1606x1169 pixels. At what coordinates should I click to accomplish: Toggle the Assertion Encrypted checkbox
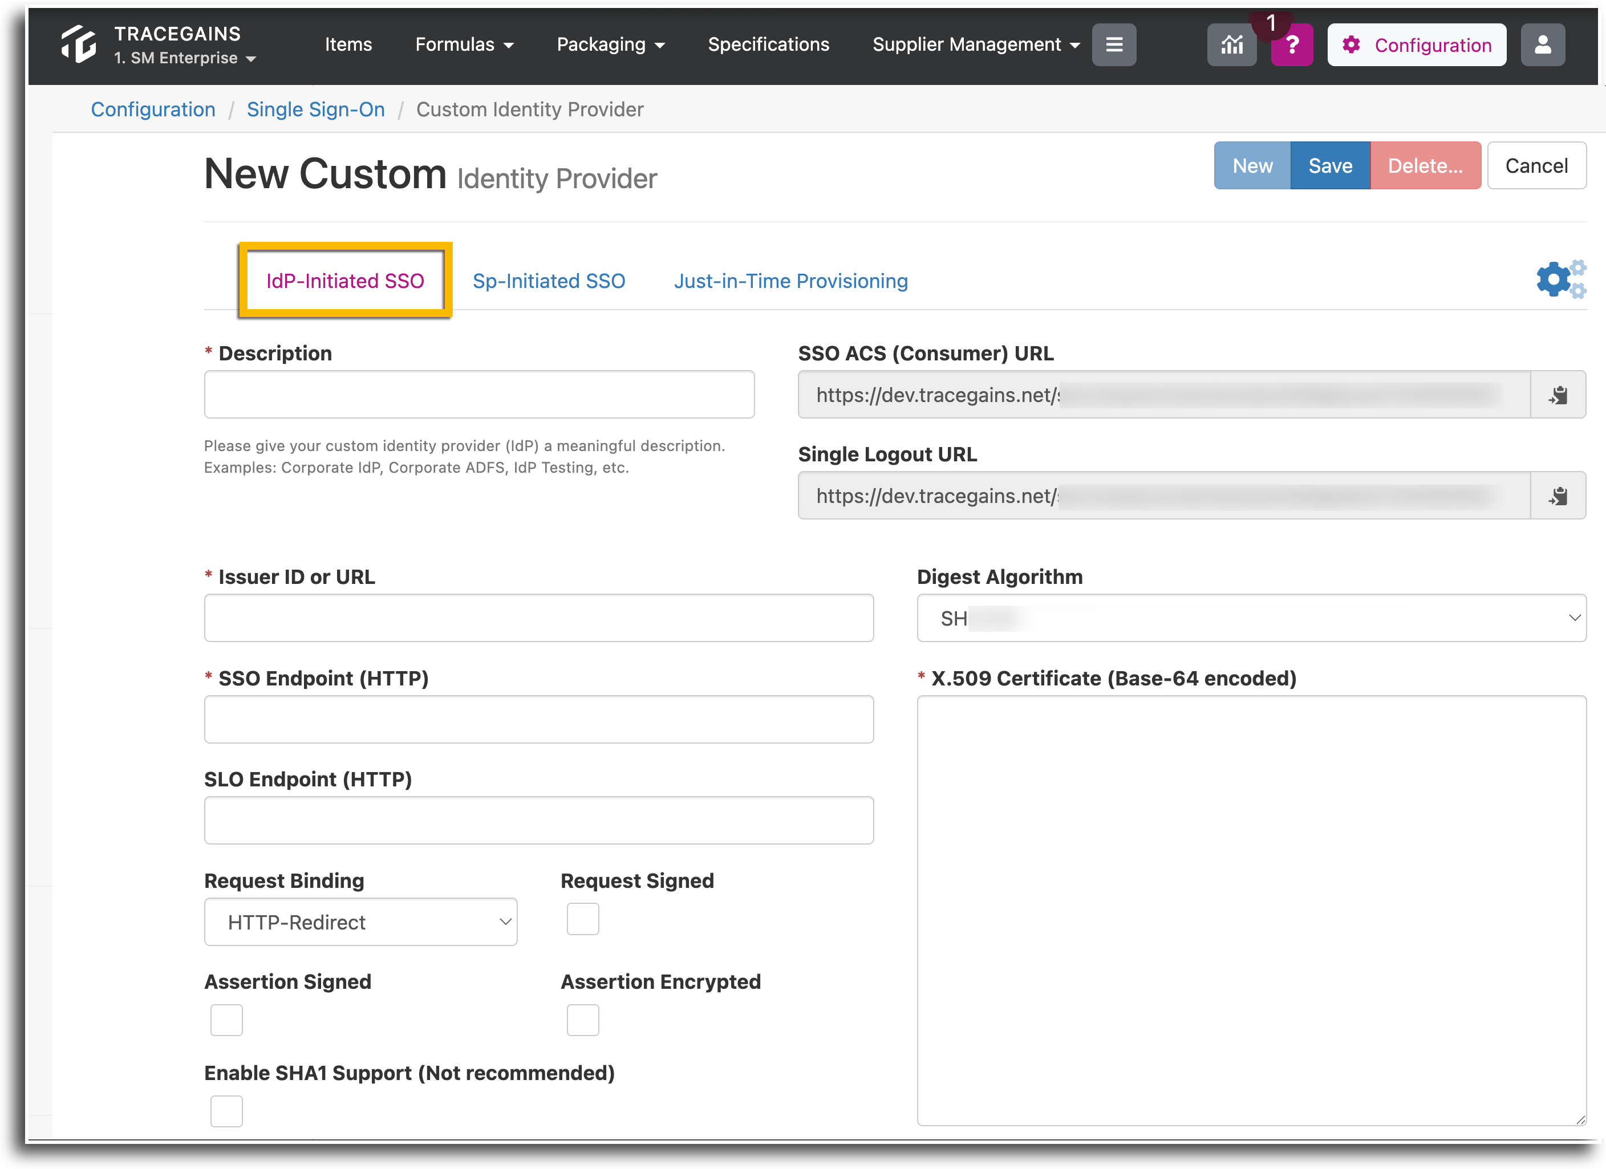(x=583, y=1020)
